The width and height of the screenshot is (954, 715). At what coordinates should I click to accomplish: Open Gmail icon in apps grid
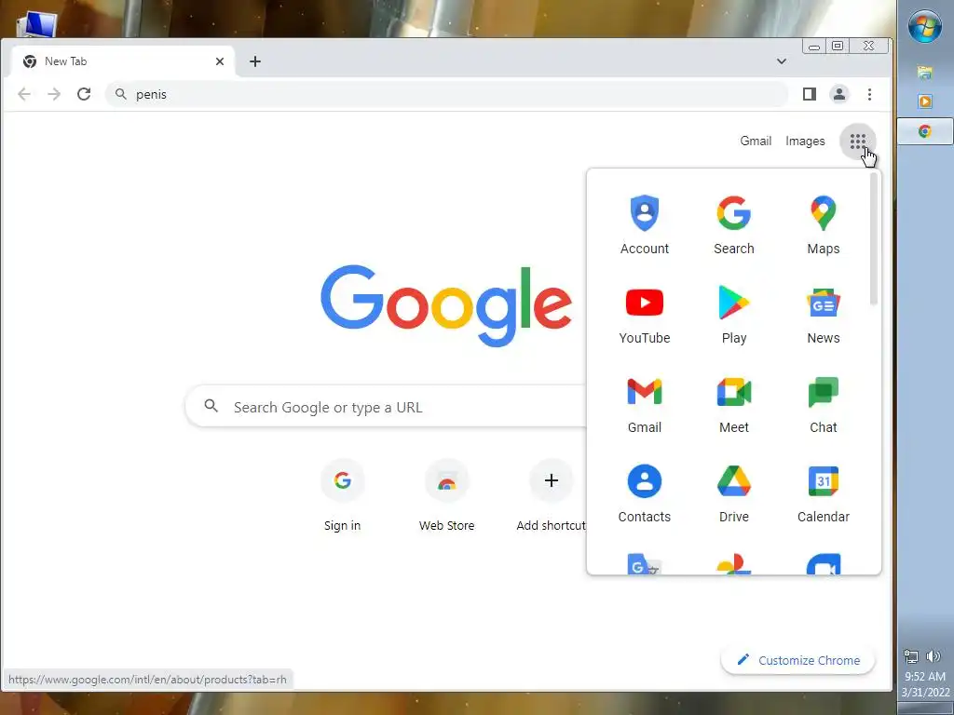coord(645,403)
